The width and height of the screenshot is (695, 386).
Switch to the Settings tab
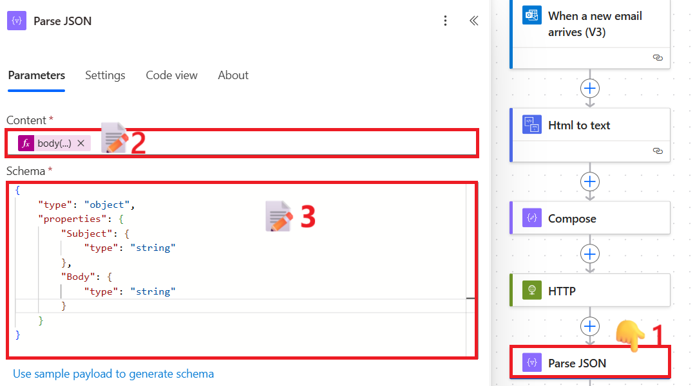105,75
